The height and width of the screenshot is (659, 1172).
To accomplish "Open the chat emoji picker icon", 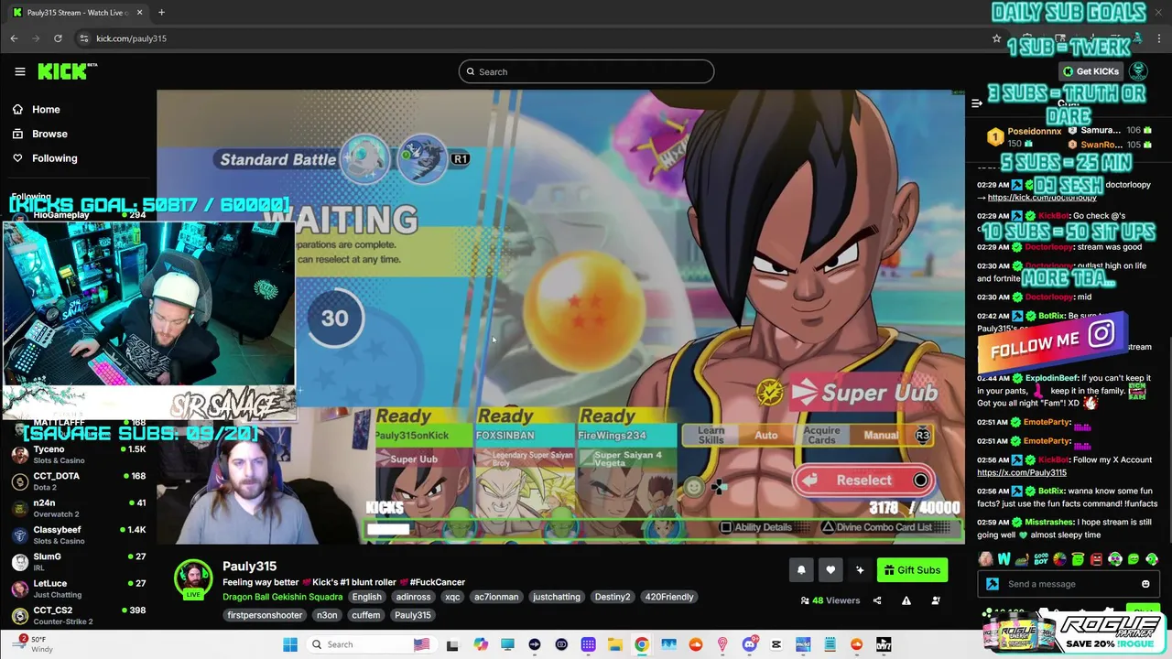I will [x=1145, y=584].
